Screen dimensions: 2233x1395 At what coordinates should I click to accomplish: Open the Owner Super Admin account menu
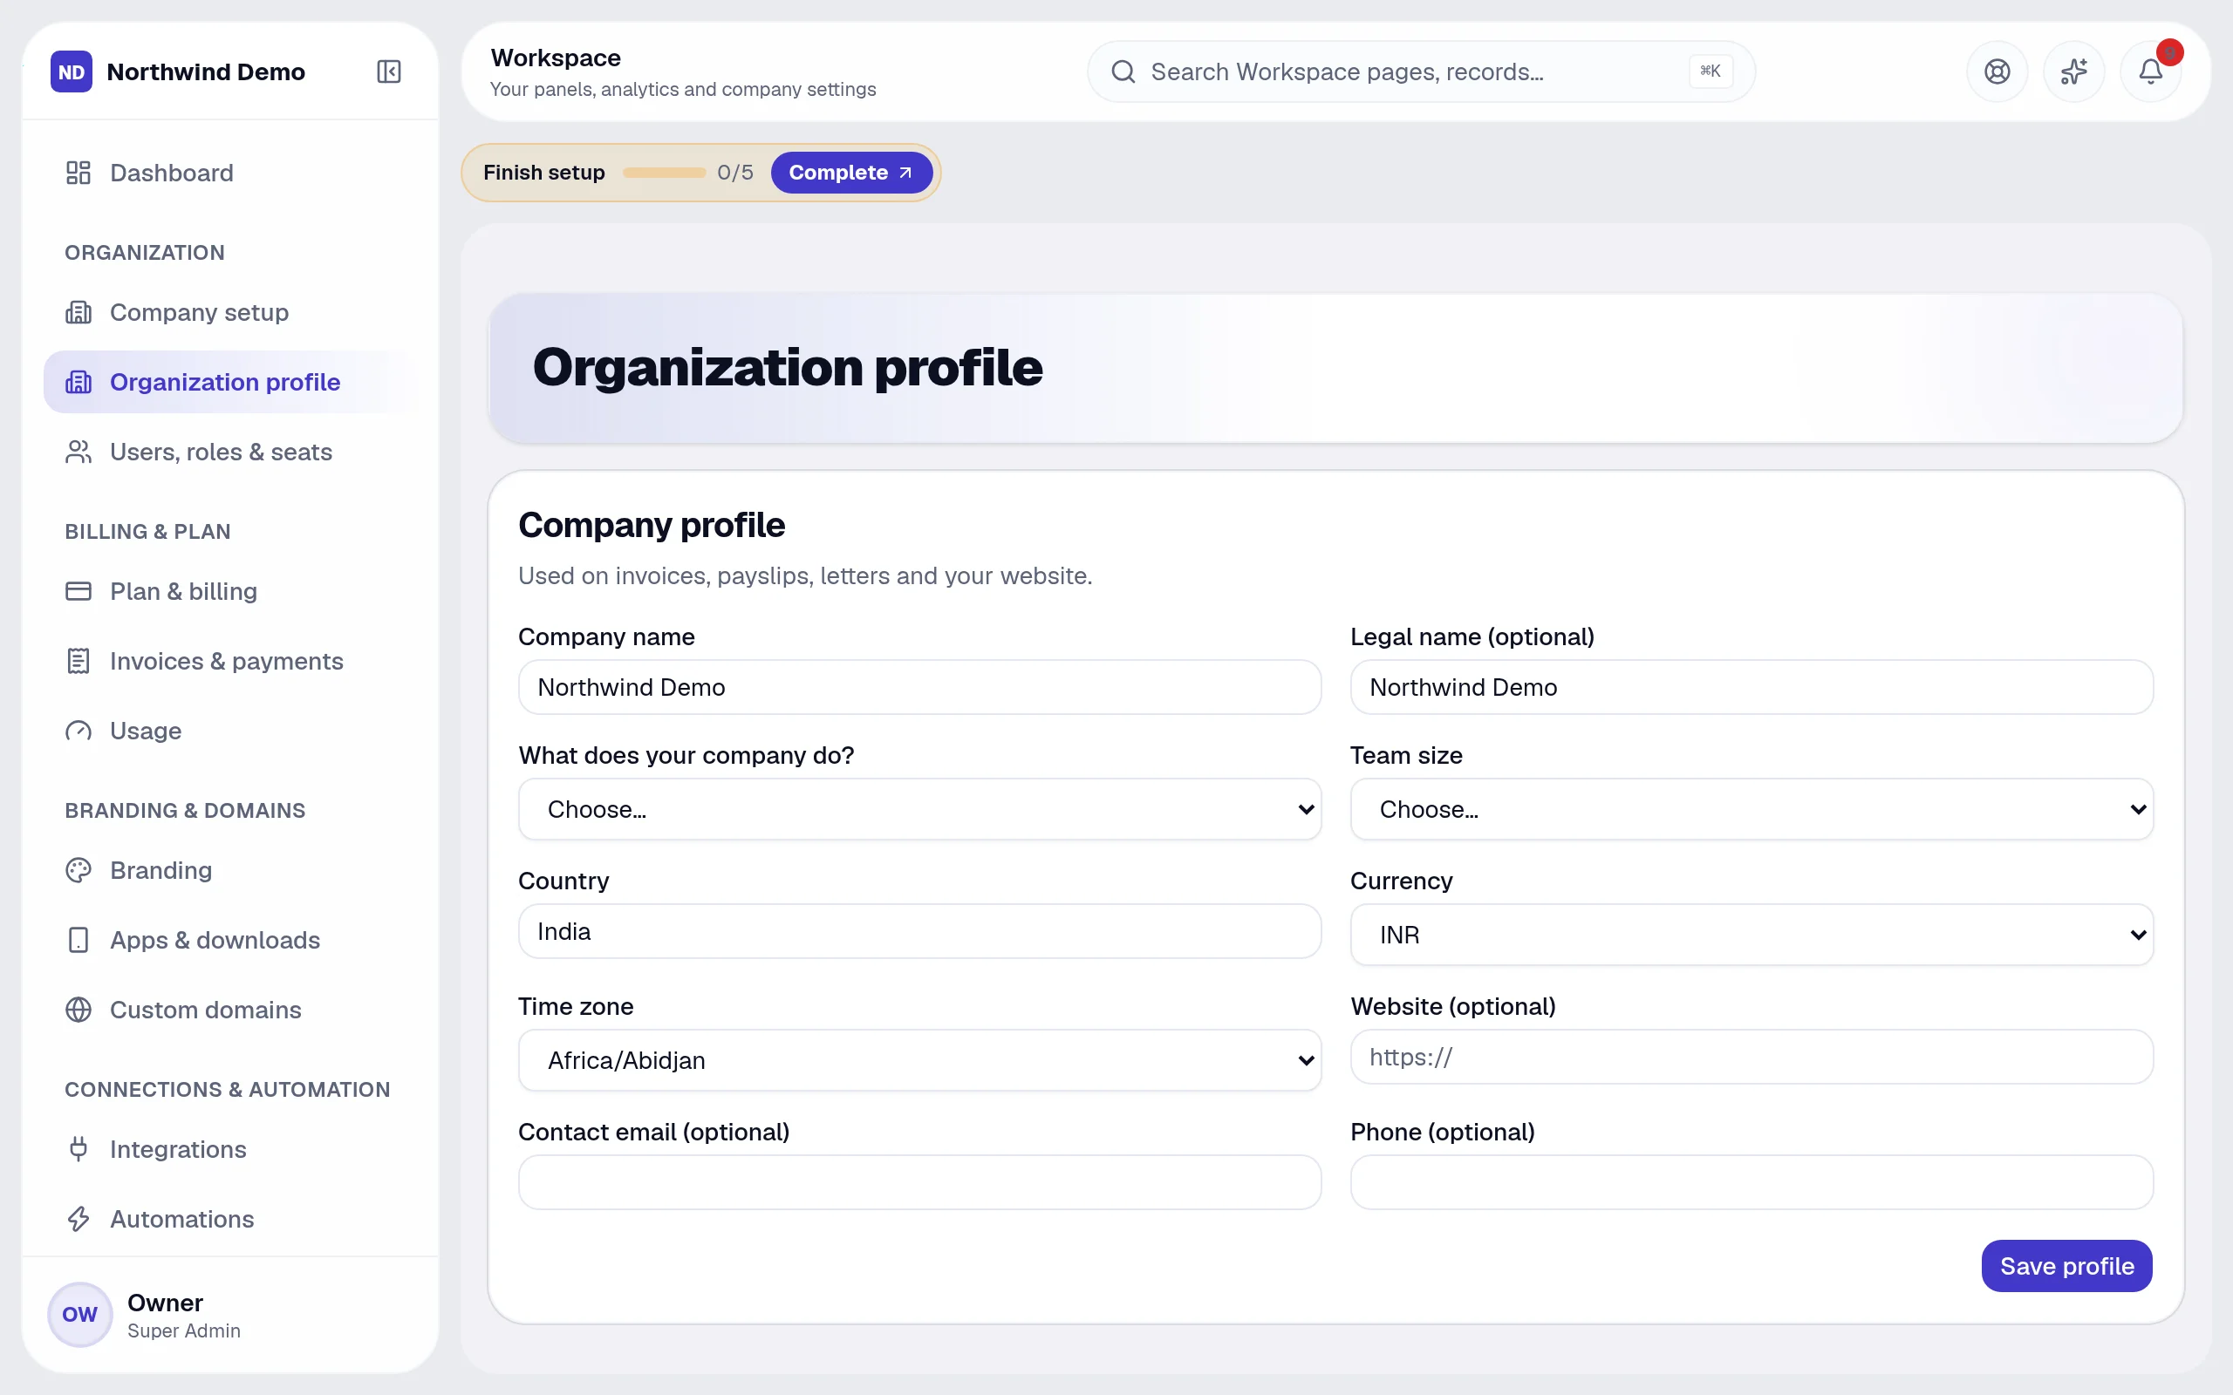coord(230,1315)
